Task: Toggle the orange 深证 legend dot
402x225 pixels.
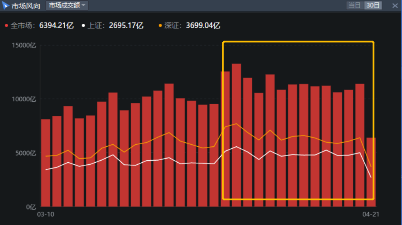Action: coord(160,26)
